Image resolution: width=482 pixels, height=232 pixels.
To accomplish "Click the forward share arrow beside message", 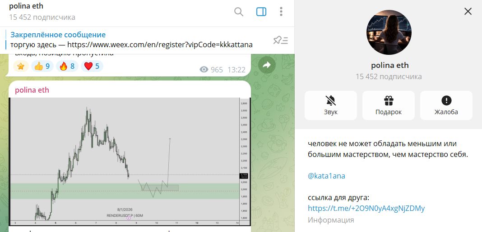I will coord(266,66).
